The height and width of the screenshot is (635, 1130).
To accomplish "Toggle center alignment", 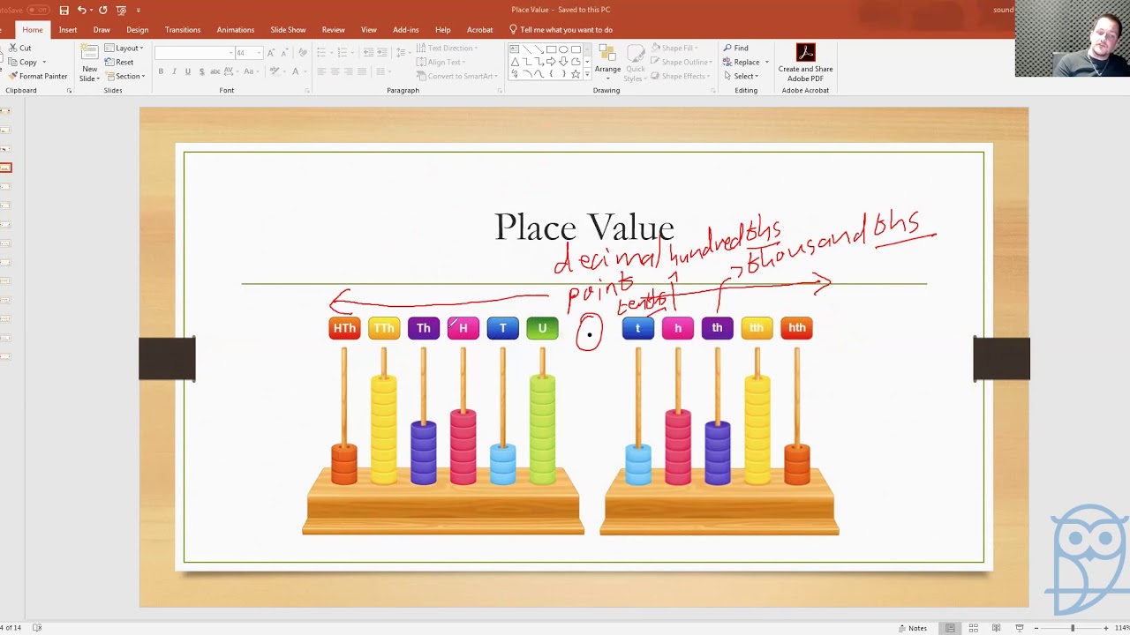I will click(x=335, y=71).
